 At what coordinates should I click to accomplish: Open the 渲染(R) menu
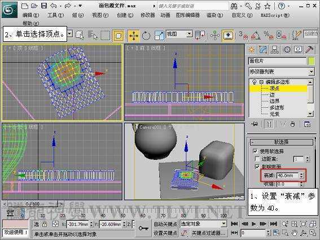coord(214,15)
